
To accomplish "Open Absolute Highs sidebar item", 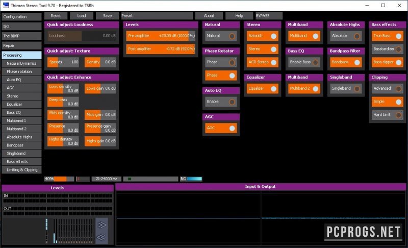I will (21, 137).
